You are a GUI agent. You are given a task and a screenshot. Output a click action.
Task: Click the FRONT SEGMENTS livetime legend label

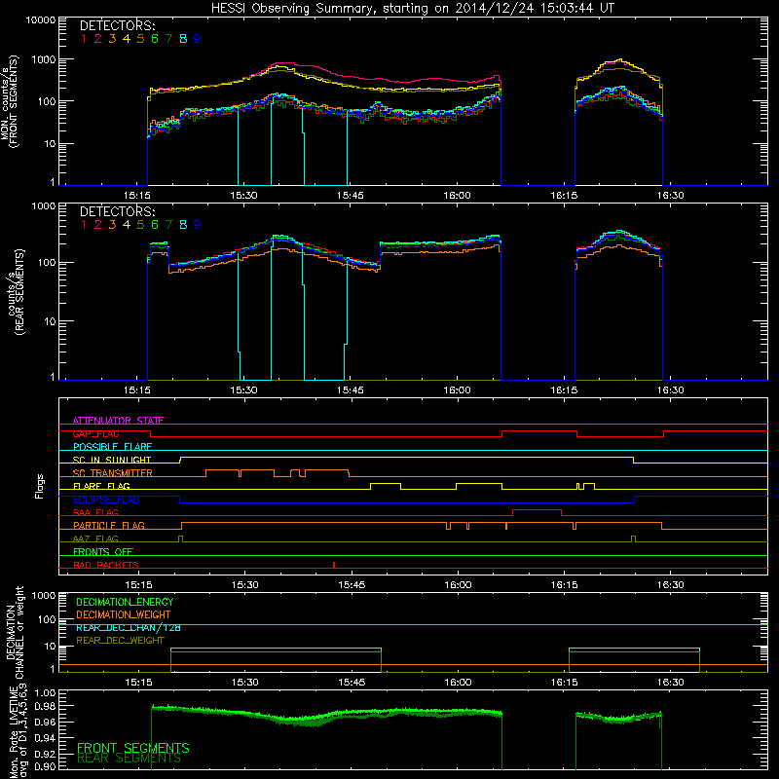point(133,748)
